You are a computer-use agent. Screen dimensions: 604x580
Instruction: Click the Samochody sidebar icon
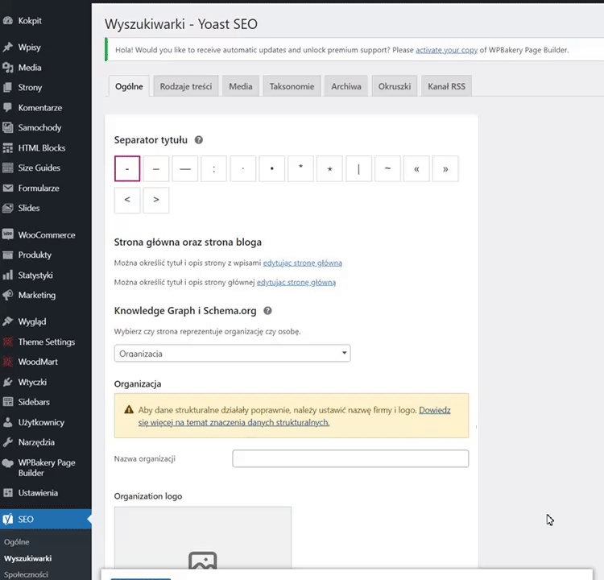8,127
